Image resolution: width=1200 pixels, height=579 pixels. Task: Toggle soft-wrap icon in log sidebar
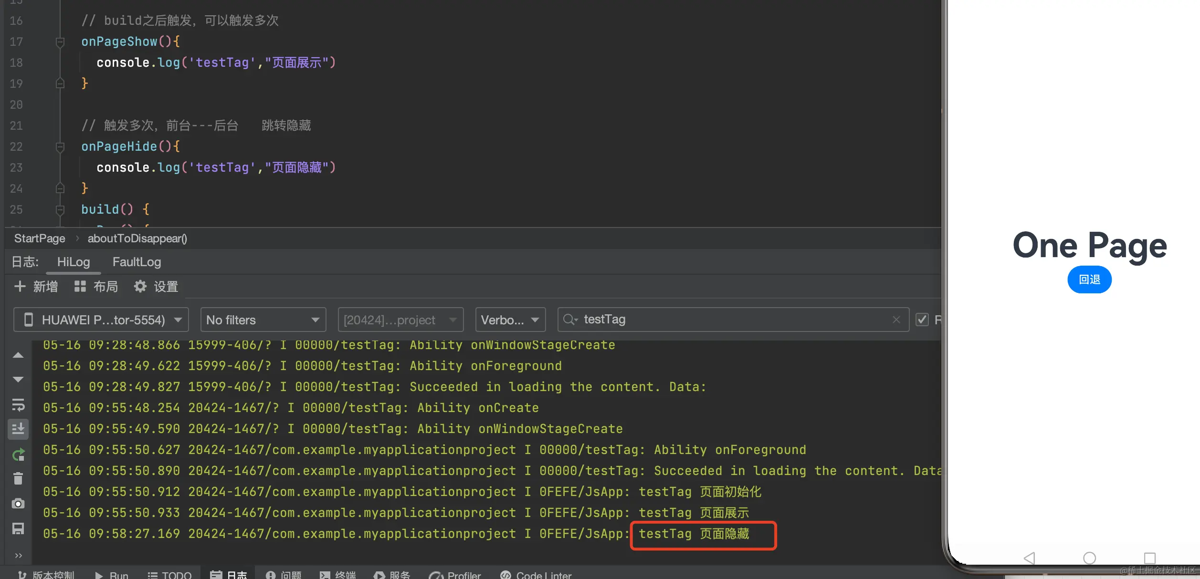click(x=18, y=405)
